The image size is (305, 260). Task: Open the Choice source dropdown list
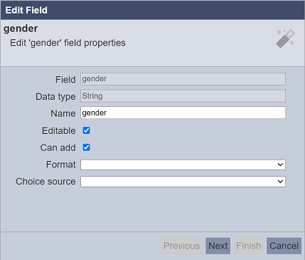click(183, 182)
